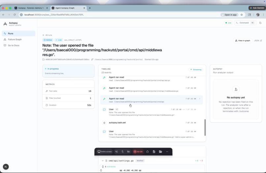This screenshot has width=266, height=173.
Task: Minimize the recorder bar
Action: [167, 152]
